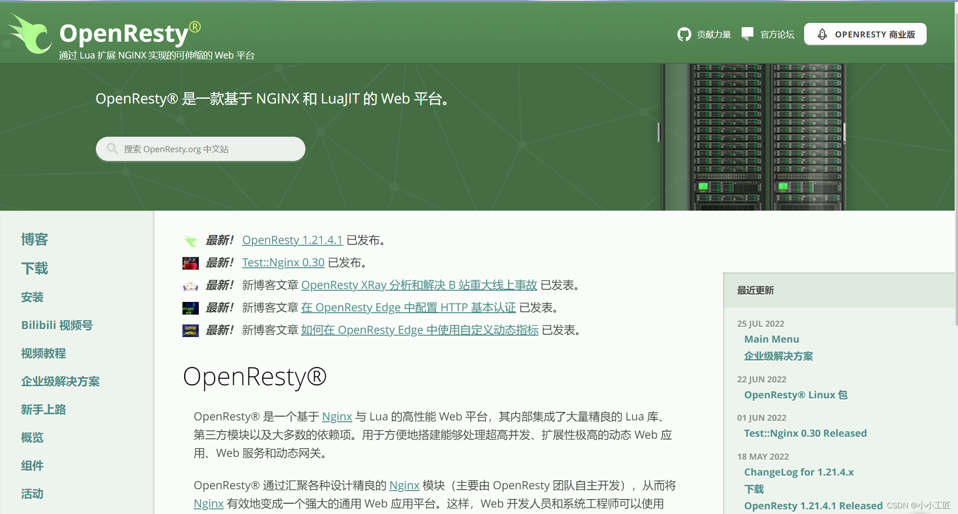Image resolution: width=958 pixels, height=514 pixels.
Task: Click the OpenResty® main heading
Action: pyautogui.click(x=255, y=377)
